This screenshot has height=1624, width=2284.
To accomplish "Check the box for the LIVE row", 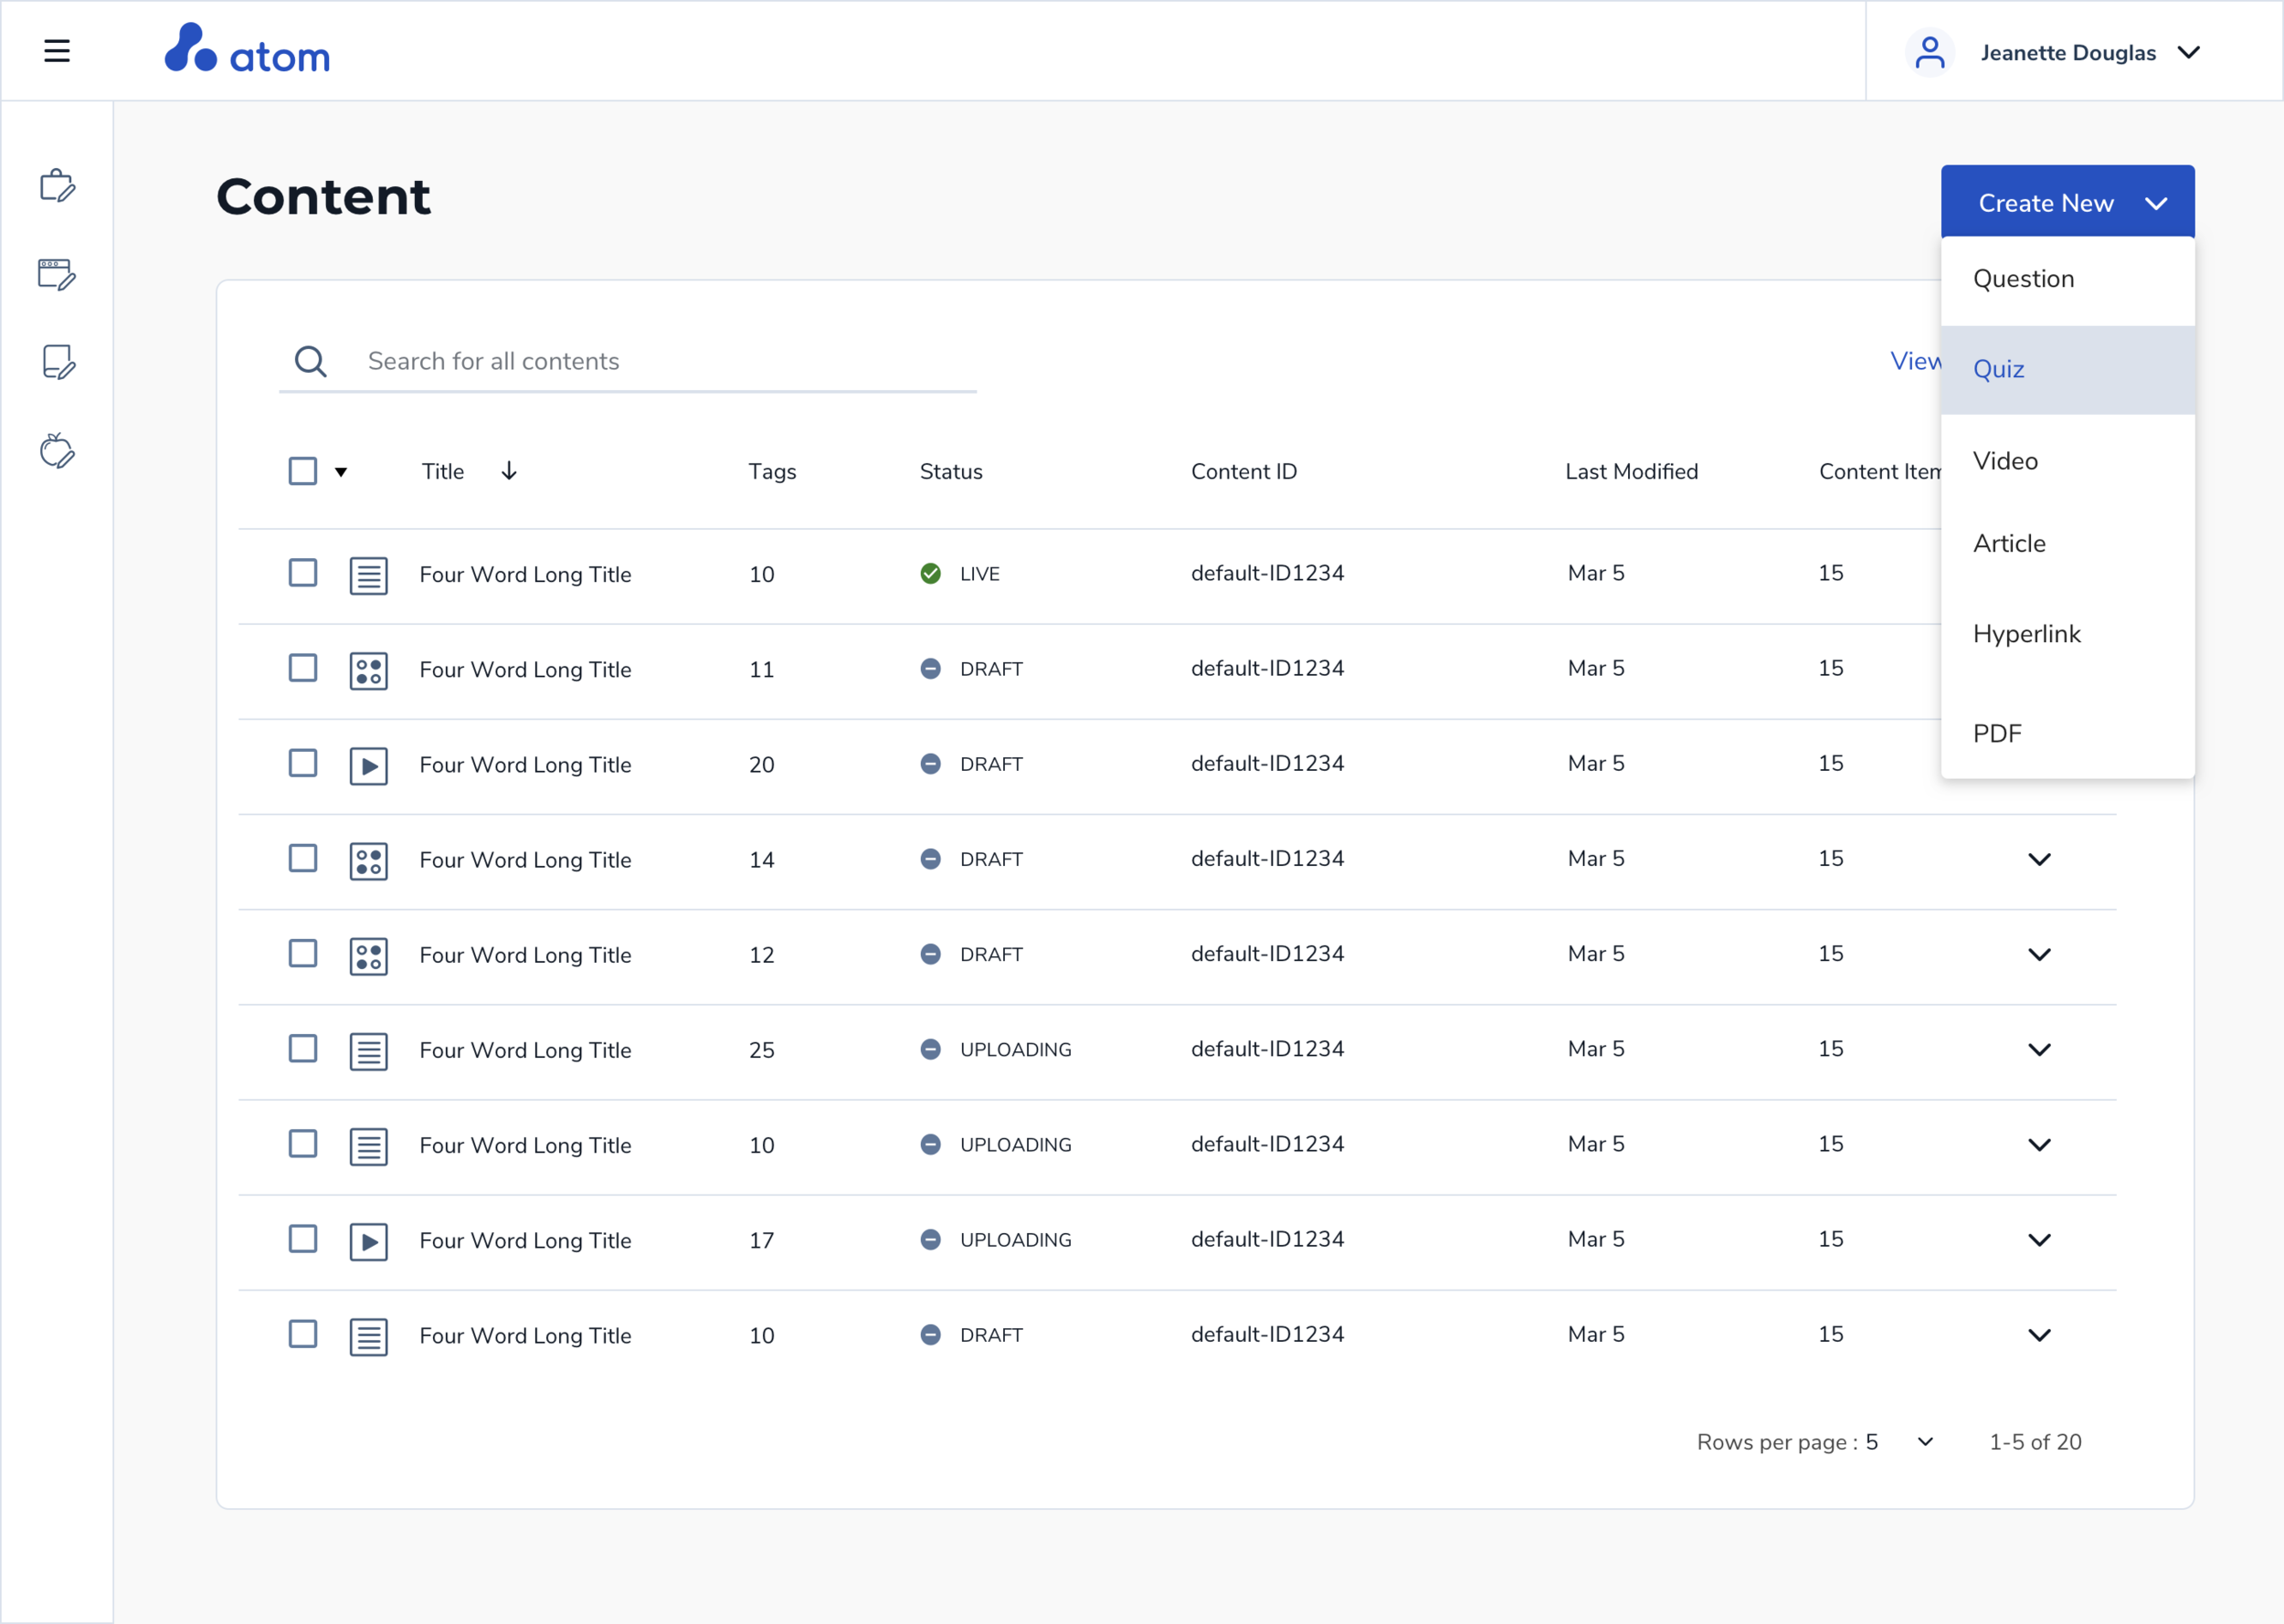I will pyautogui.click(x=303, y=573).
